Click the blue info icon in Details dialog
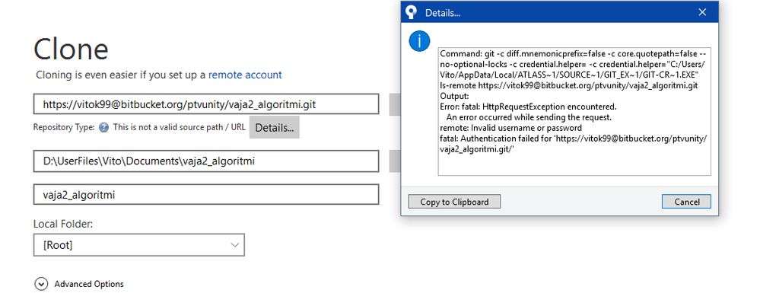760x306 pixels. (419, 41)
